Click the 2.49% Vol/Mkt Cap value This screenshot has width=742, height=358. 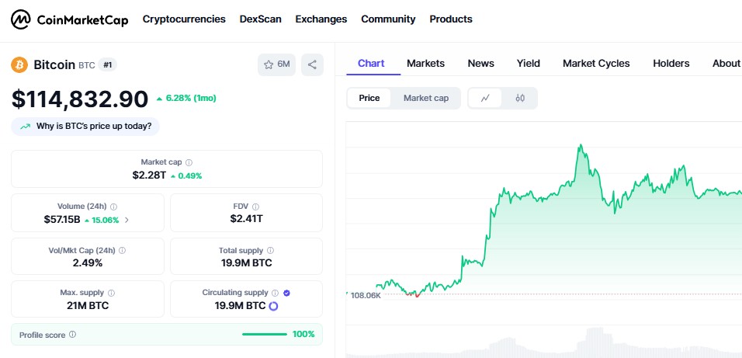pos(88,262)
